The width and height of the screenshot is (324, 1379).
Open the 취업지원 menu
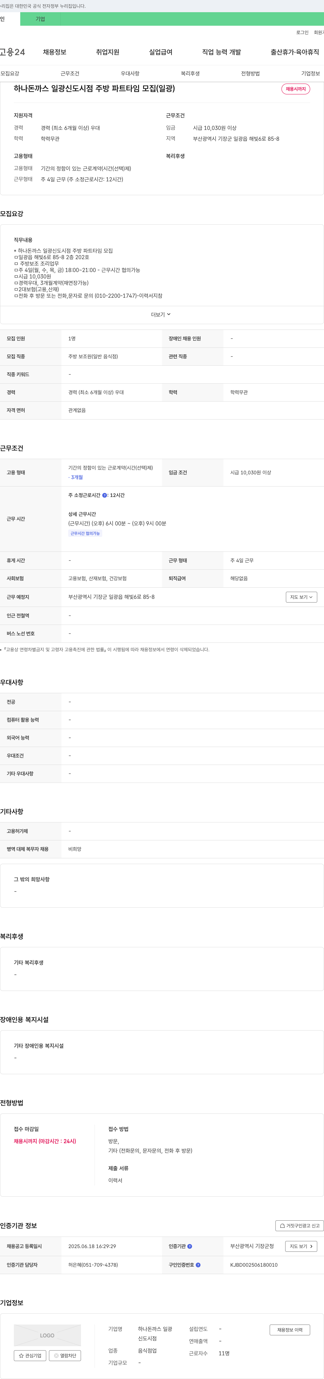click(x=107, y=52)
